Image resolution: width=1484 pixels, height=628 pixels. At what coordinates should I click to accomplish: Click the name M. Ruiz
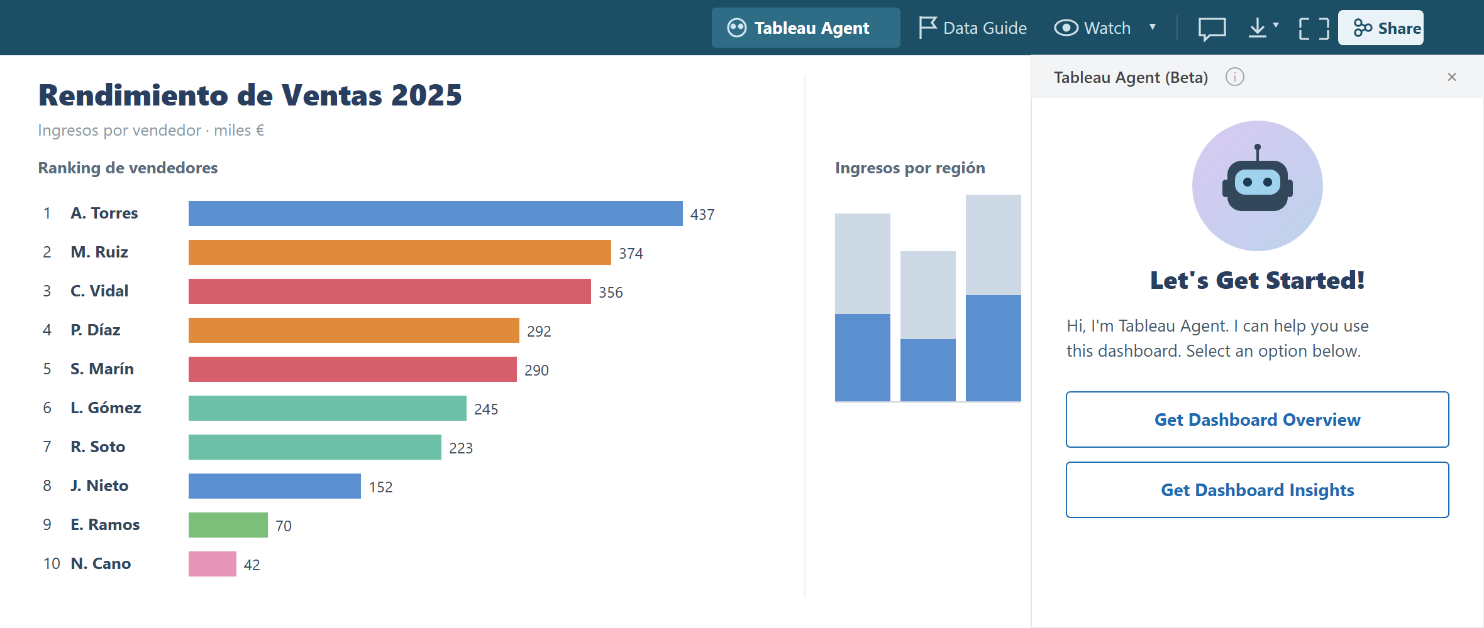[99, 252]
